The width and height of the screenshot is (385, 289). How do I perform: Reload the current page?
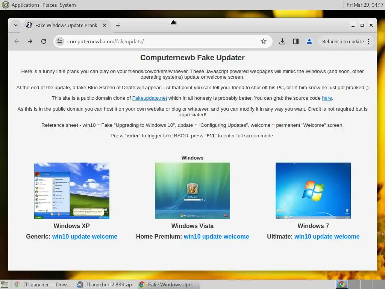(44, 41)
